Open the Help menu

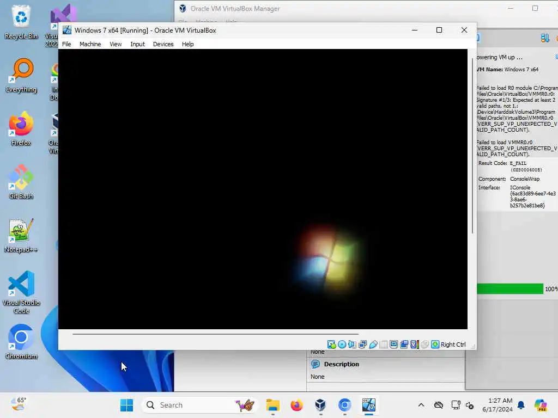tap(188, 44)
